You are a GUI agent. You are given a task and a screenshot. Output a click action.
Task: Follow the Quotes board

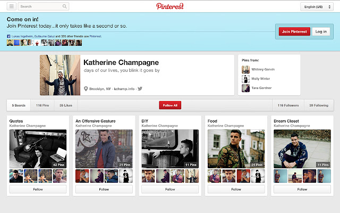38,190
